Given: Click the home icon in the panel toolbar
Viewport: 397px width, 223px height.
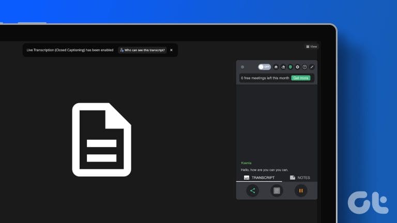Looking at the screenshot, I should (276, 67).
